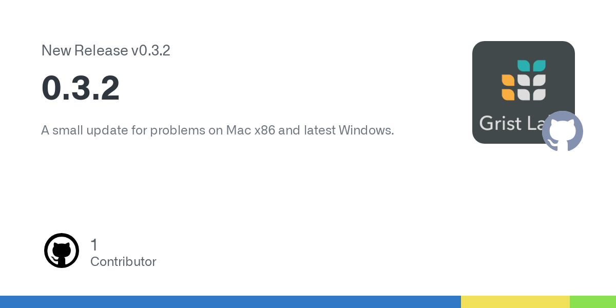Select the yellow language bar segment

pyautogui.click(x=515, y=302)
